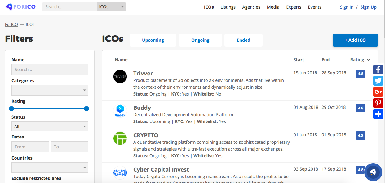The height and width of the screenshot is (183, 385).
Task: Click the Dates From field
Action: [30, 147]
